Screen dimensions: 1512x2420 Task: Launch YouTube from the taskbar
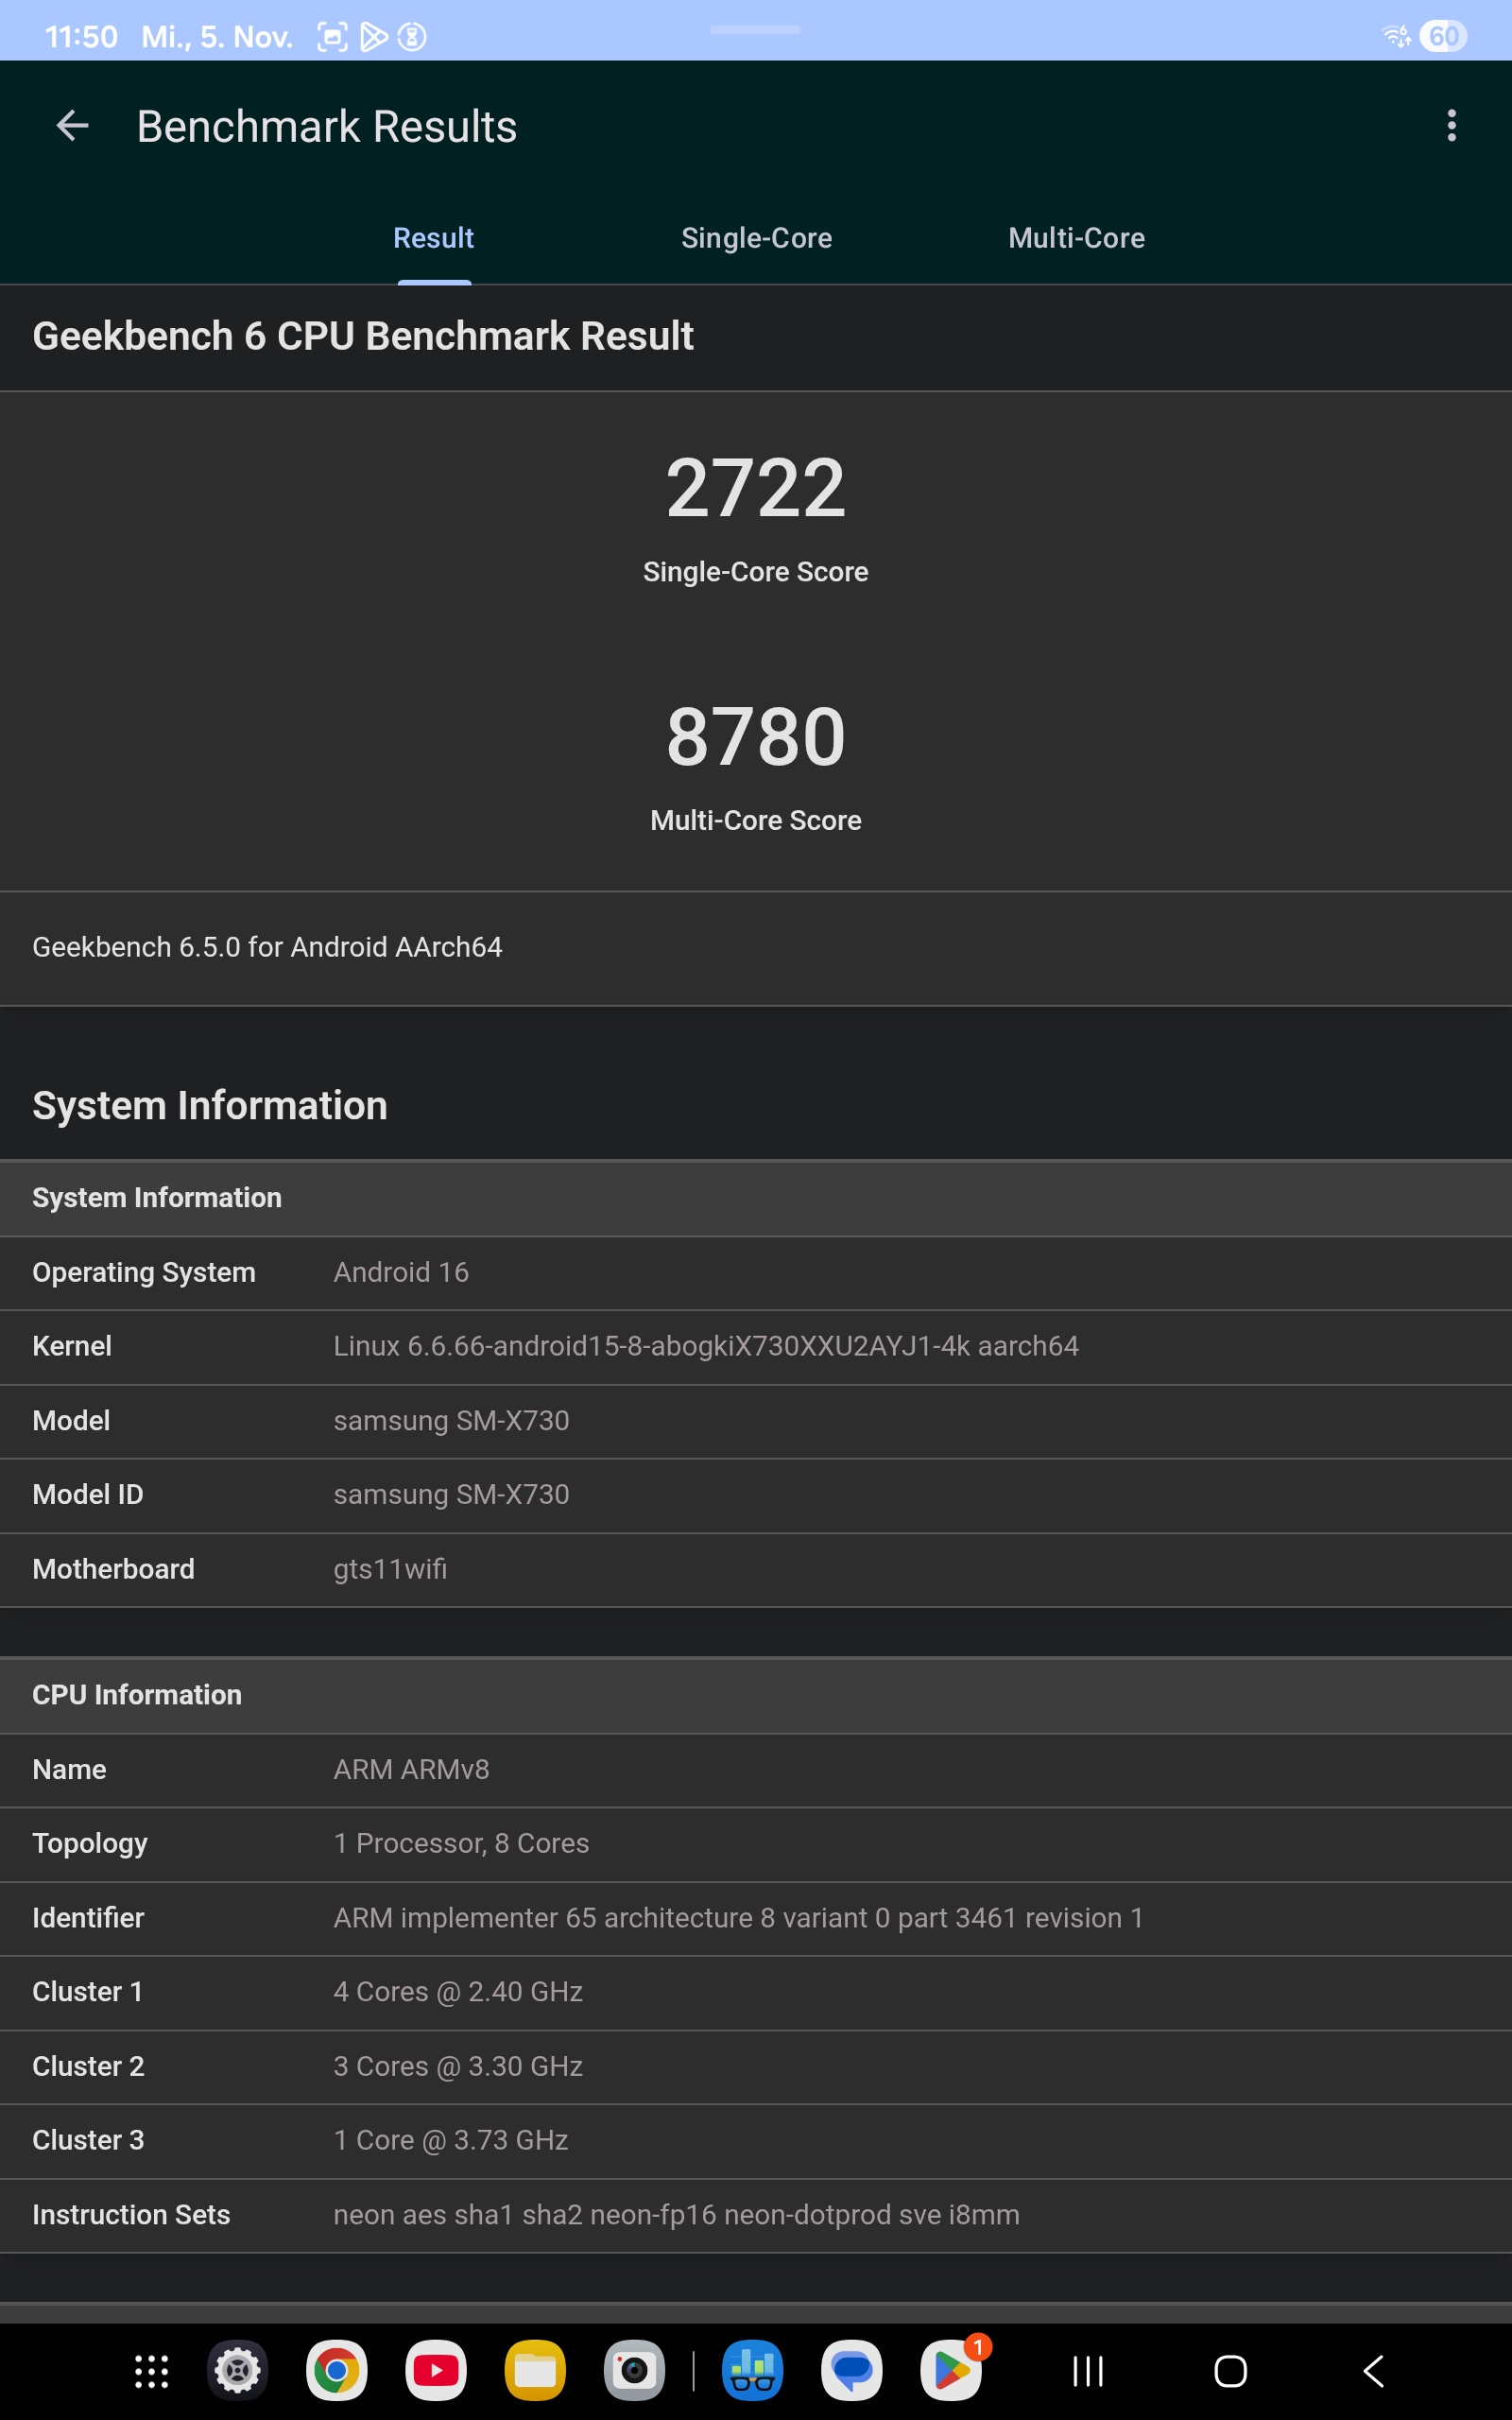click(435, 2371)
